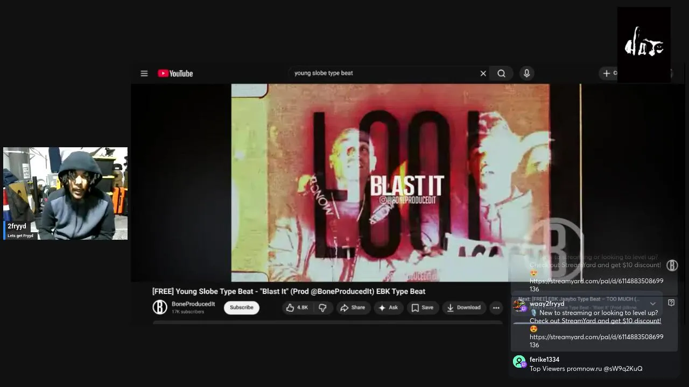
Task: Click the 2fryyd webcam overlay
Action: pyautogui.click(x=65, y=193)
